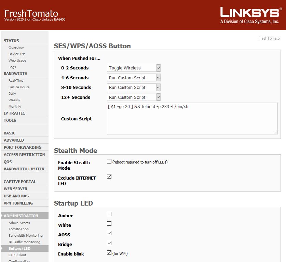This screenshot has height=262, width=286.
Task: Click inside the Custom Script text area
Action: pyautogui.click(x=192, y=118)
